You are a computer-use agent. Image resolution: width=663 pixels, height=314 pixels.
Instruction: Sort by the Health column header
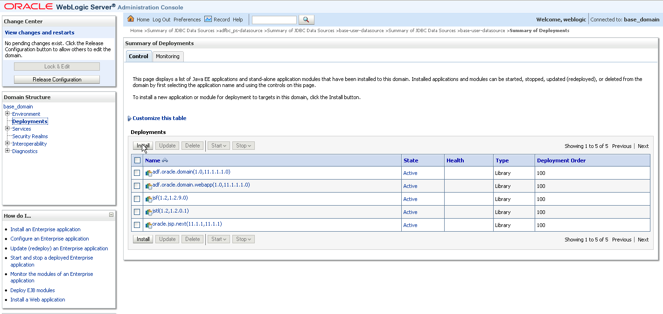click(x=455, y=160)
